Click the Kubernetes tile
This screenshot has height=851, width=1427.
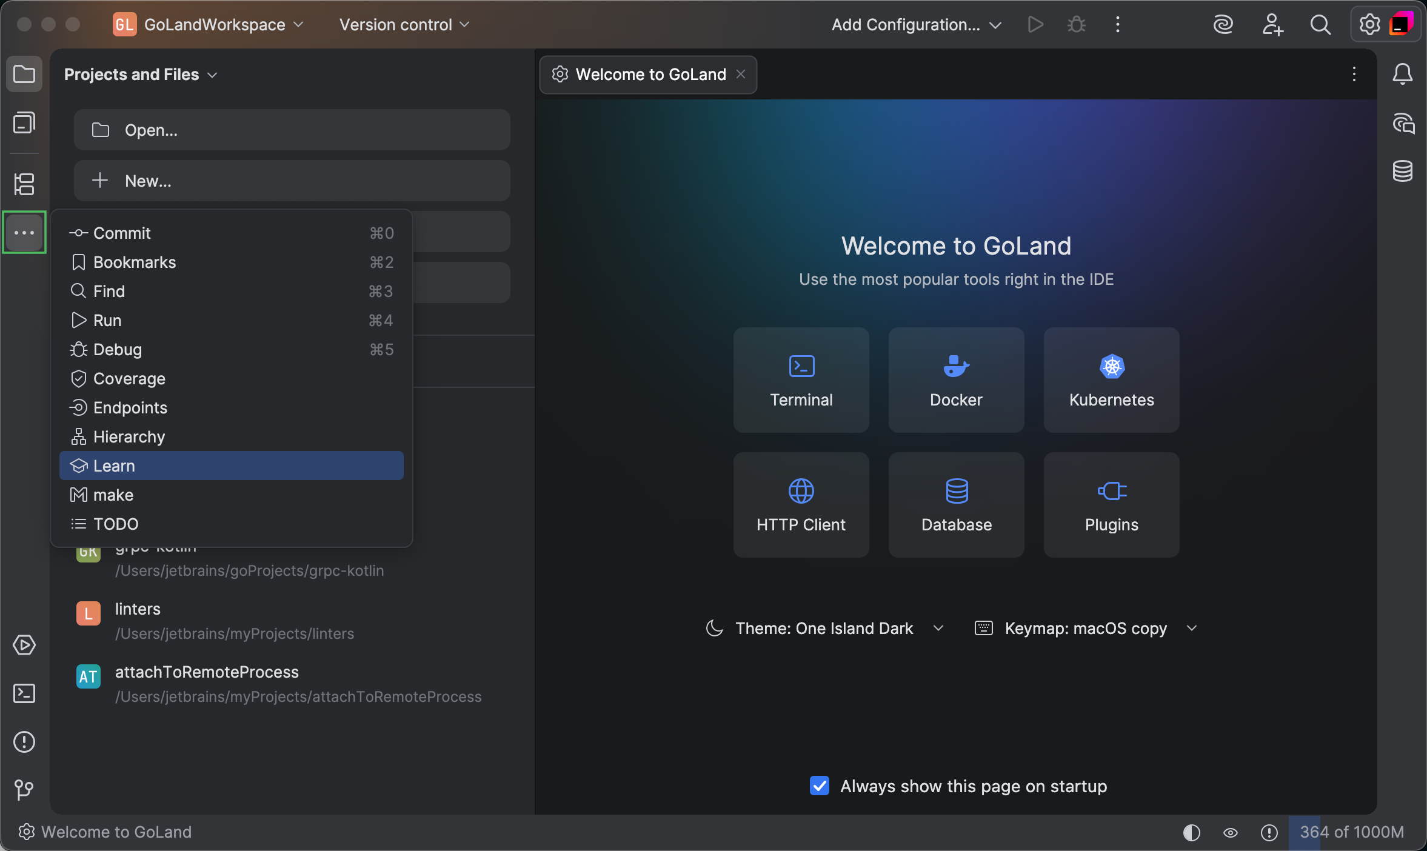[x=1111, y=380]
